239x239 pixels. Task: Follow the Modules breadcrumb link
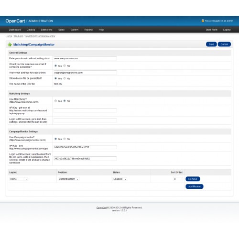point(19,36)
